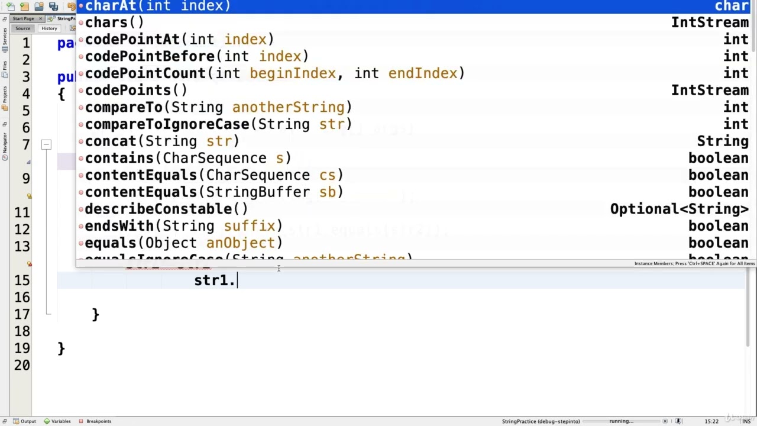Click the New Project toolbar icon
Screen dimensions: 757x426
click(25, 6)
